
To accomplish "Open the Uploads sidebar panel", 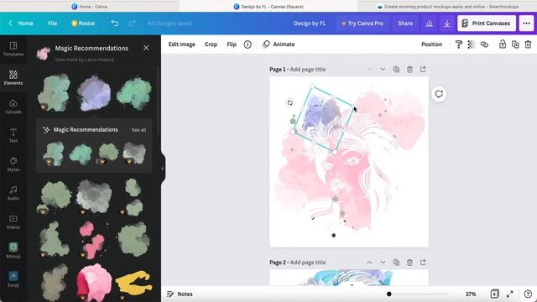I will click(x=13, y=107).
